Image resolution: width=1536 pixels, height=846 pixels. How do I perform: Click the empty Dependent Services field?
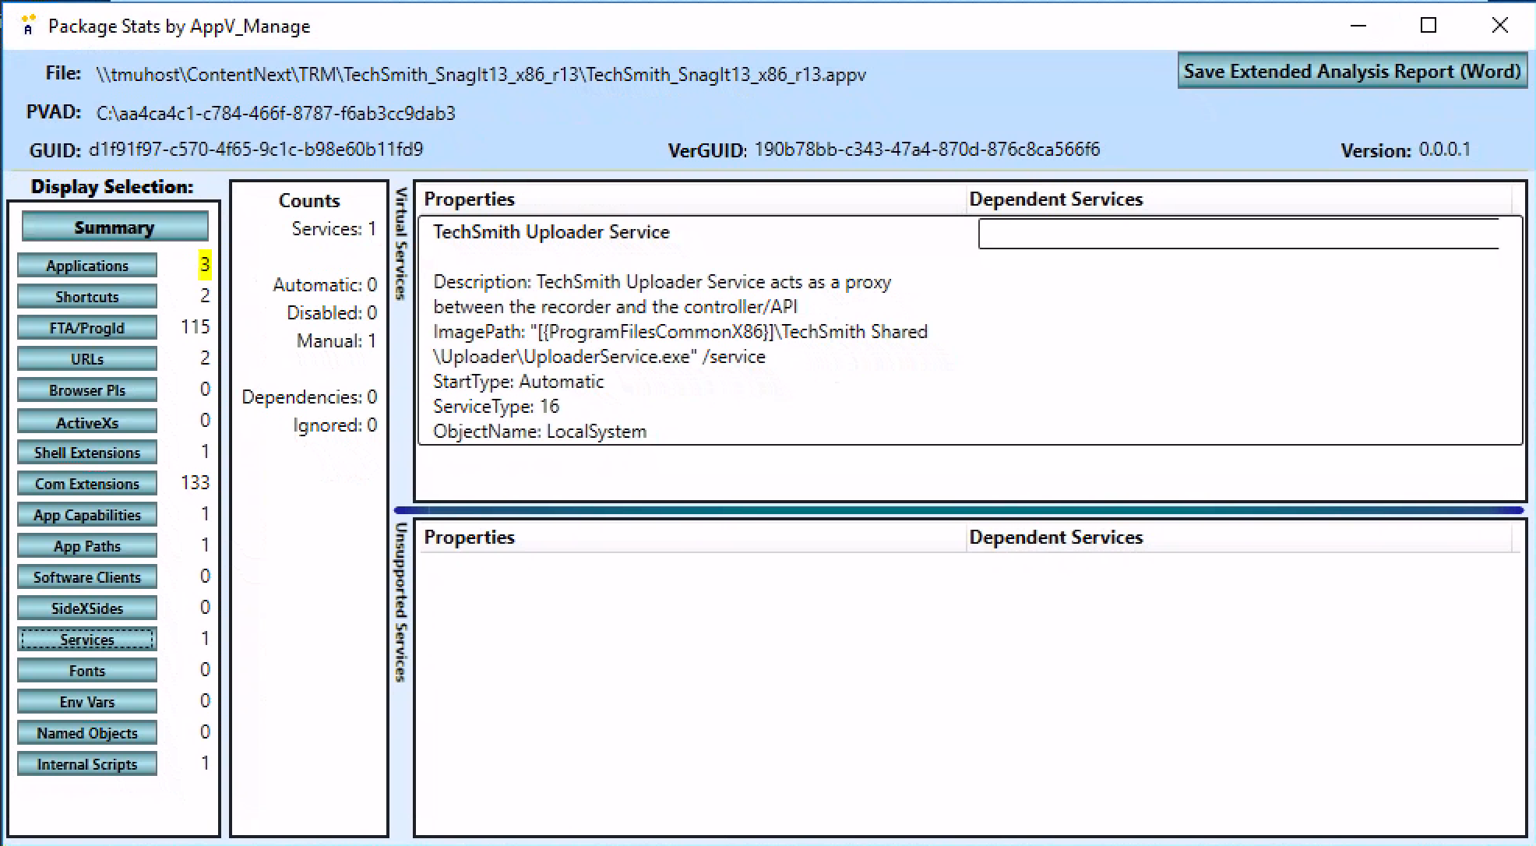[x=1238, y=234]
